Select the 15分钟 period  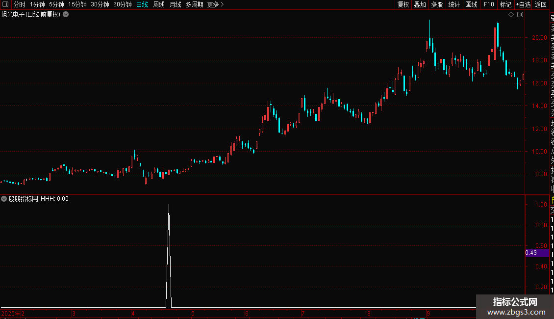(77, 4)
